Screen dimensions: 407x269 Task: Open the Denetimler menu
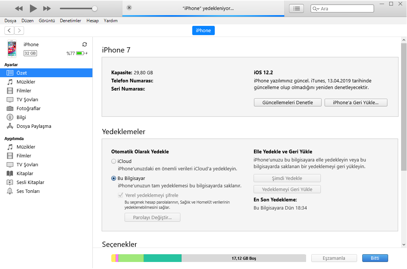tap(70, 21)
